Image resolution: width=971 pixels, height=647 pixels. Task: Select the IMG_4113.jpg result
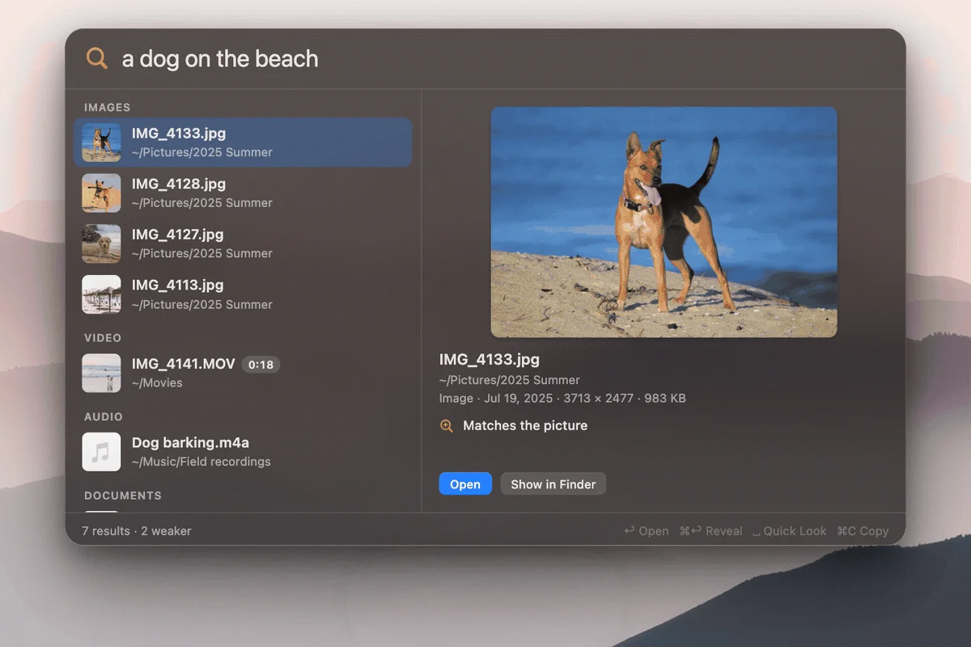[243, 294]
